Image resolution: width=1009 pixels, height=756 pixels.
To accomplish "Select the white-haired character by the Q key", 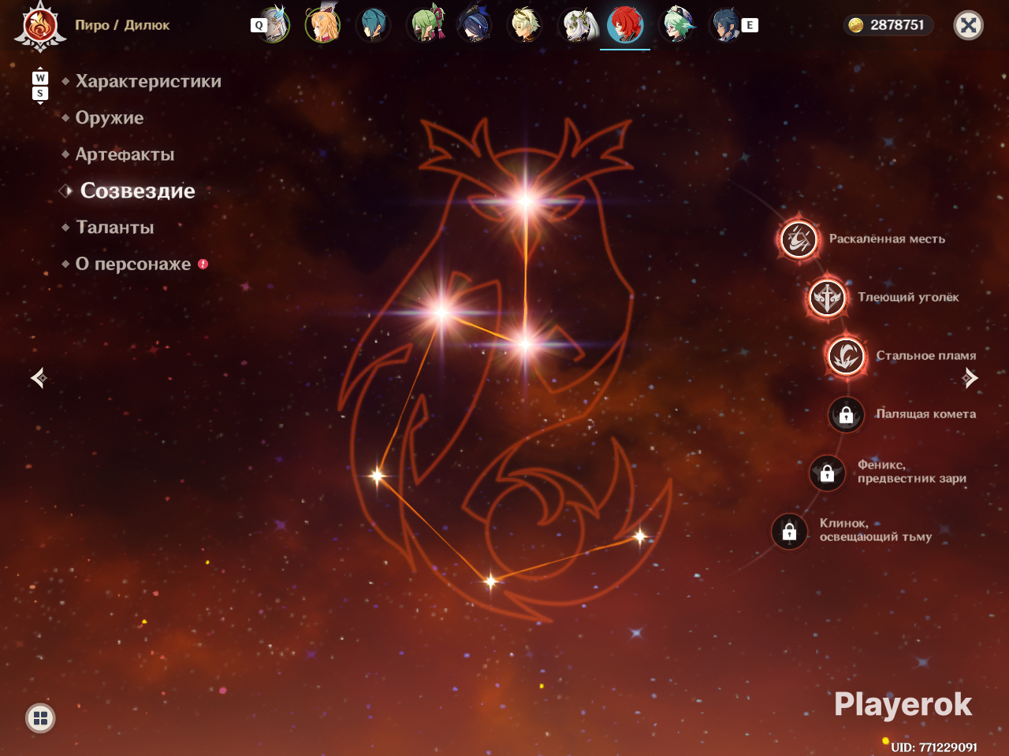I will pyautogui.click(x=275, y=24).
